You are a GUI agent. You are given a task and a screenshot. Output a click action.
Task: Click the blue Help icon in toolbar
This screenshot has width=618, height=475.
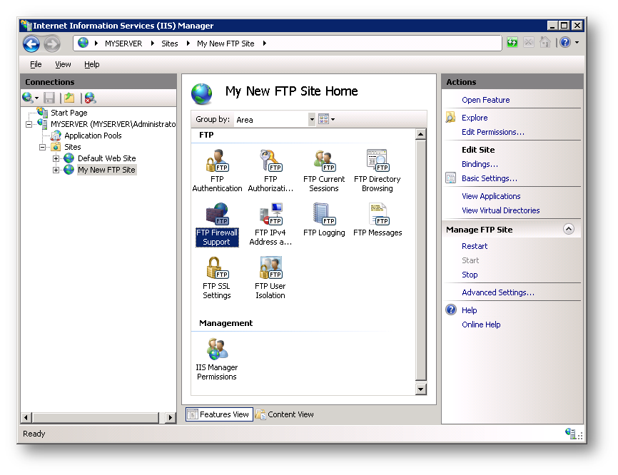[565, 42]
